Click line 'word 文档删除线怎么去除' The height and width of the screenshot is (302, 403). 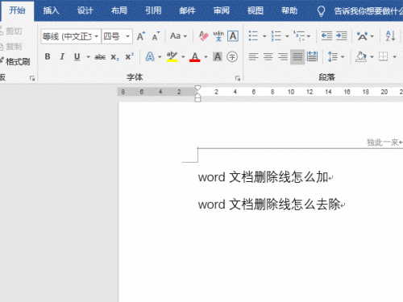pos(269,205)
